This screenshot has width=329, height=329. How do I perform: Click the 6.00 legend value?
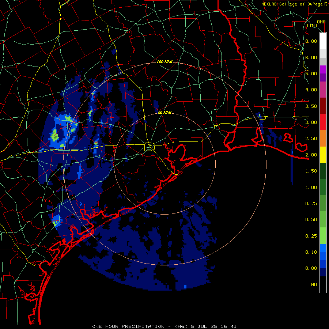click(x=311, y=57)
